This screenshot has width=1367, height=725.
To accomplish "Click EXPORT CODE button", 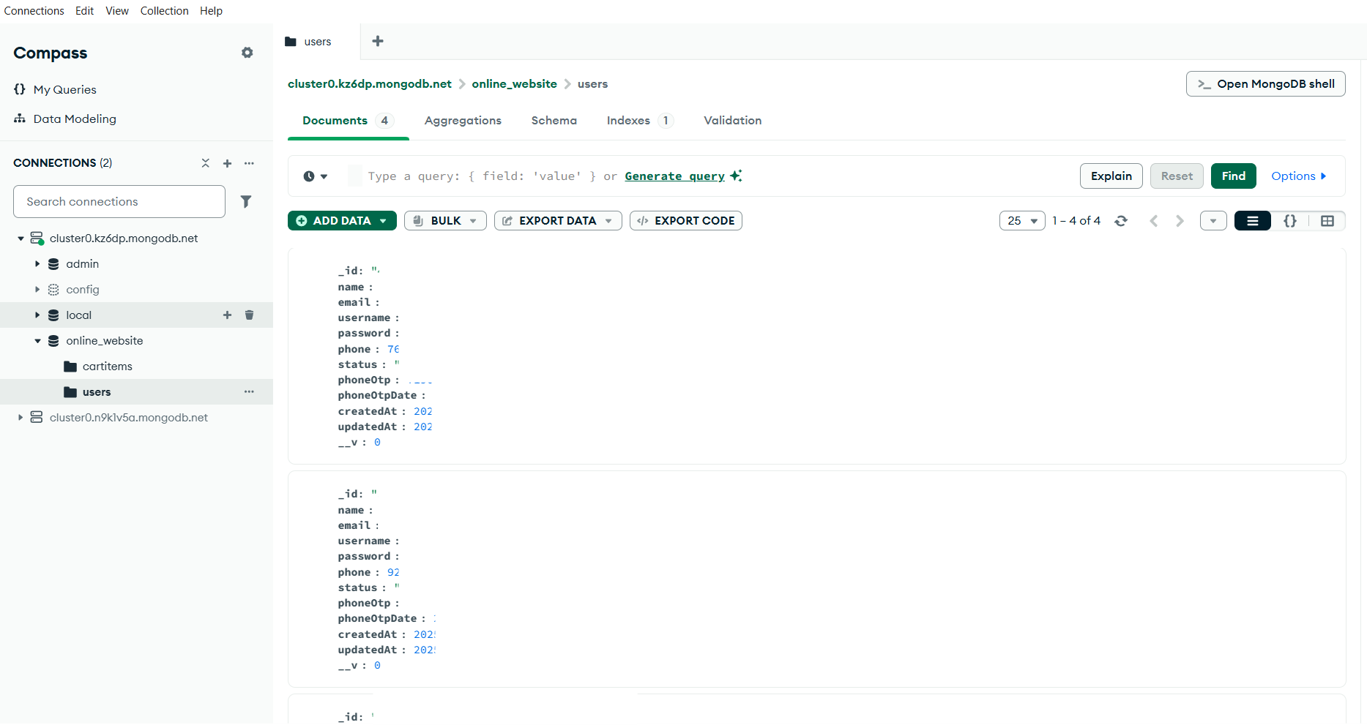I will coord(685,220).
